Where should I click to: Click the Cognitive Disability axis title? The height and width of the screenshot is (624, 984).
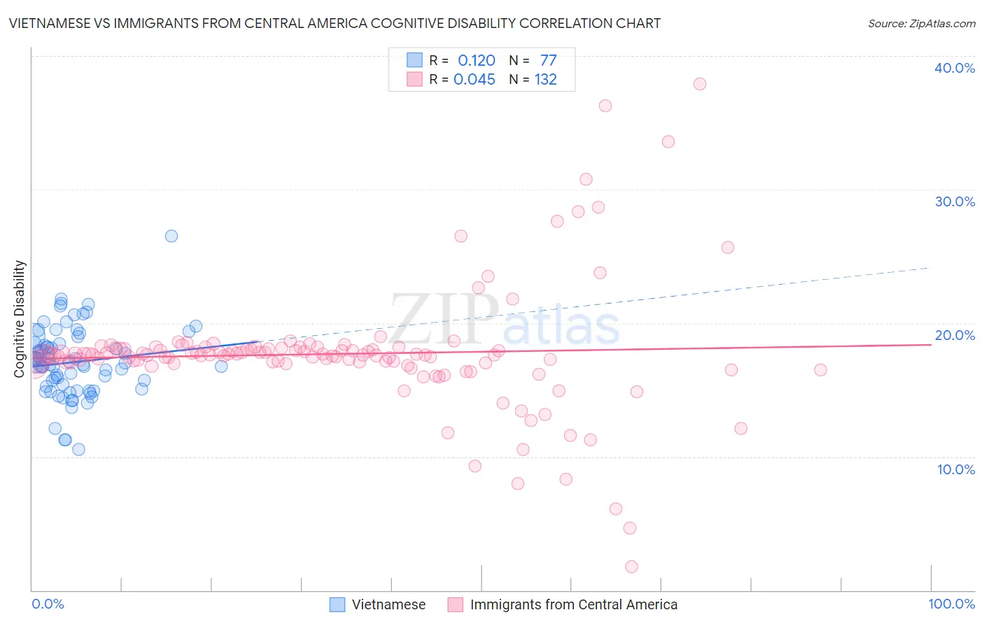point(20,319)
